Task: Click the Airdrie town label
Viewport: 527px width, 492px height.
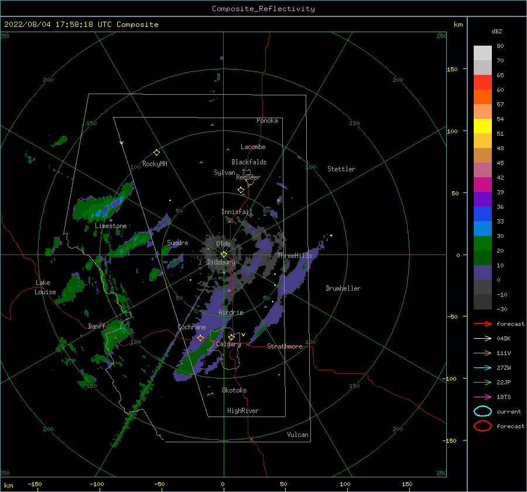Action: (231, 312)
